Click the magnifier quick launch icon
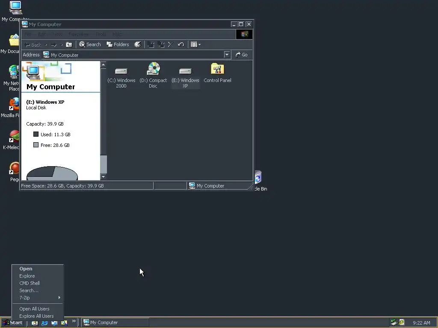This screenshot has height=328, width=438. [x=64, y=323]
